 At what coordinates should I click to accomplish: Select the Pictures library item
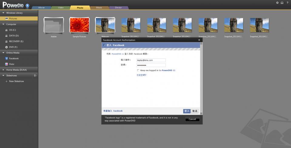(19, 18)
